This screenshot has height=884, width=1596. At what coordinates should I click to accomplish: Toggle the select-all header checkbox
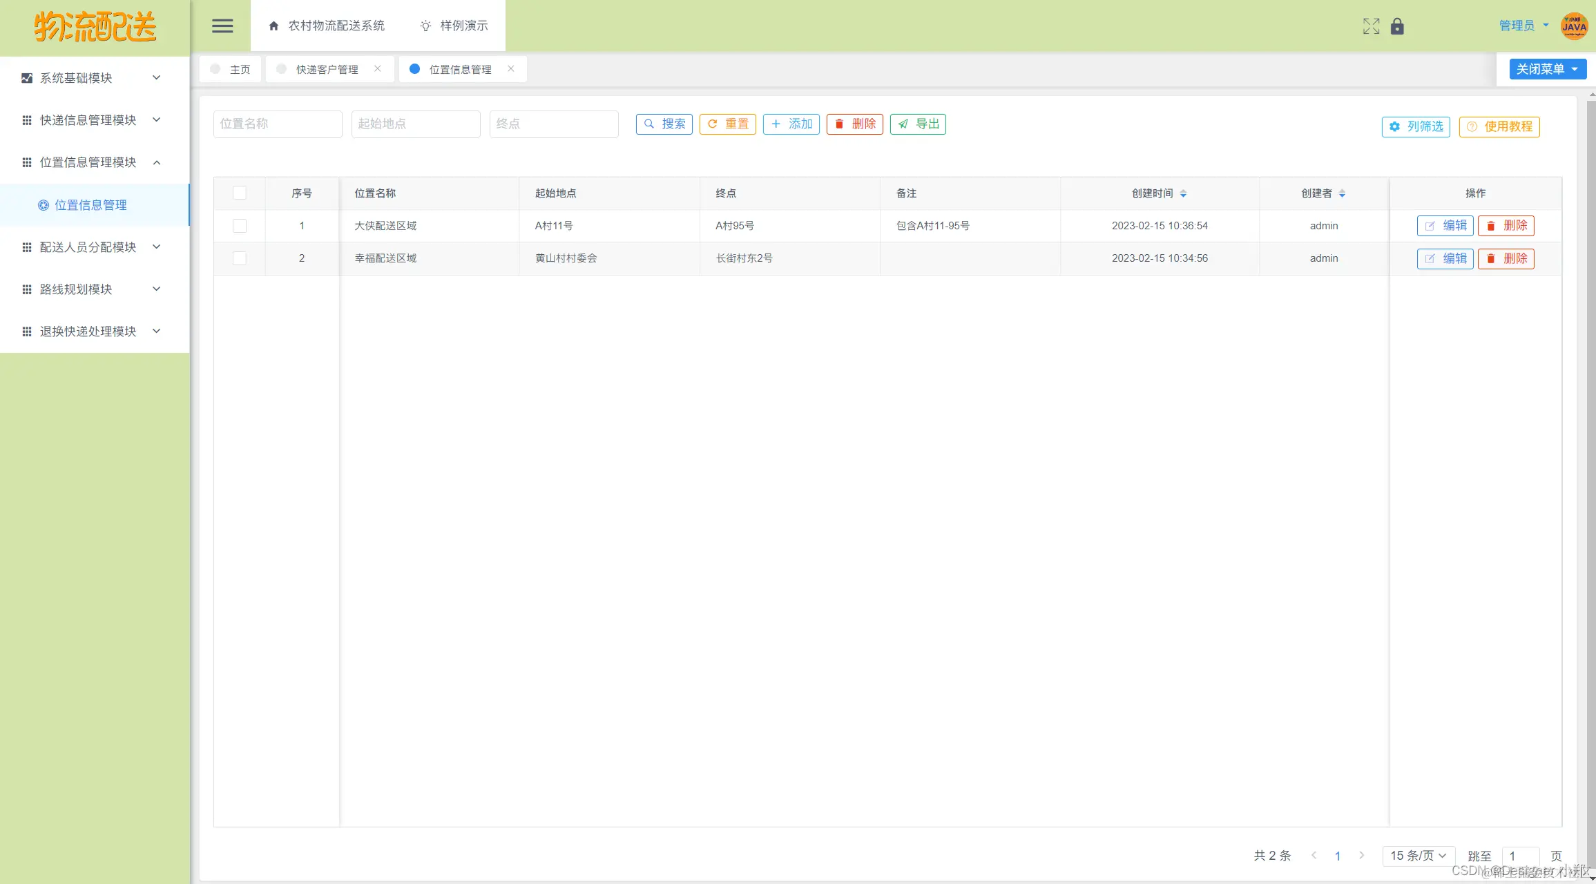(240, 193)
